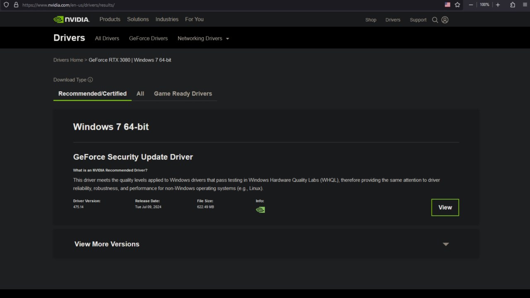530x298 pixels.
Task: Click the View button for driver 475.14
Action: click(445, 207)
